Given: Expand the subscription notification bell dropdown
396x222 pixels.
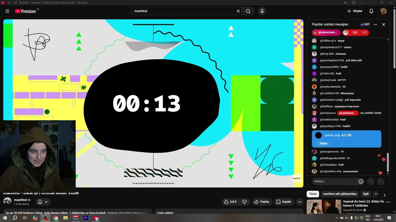Looking at the screenshot, I should 43,202.
